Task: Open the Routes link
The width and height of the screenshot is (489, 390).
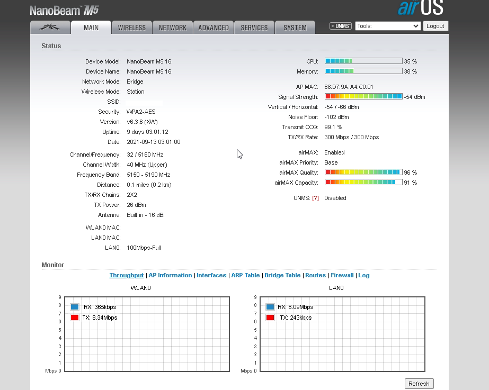Action: [316, 275]
